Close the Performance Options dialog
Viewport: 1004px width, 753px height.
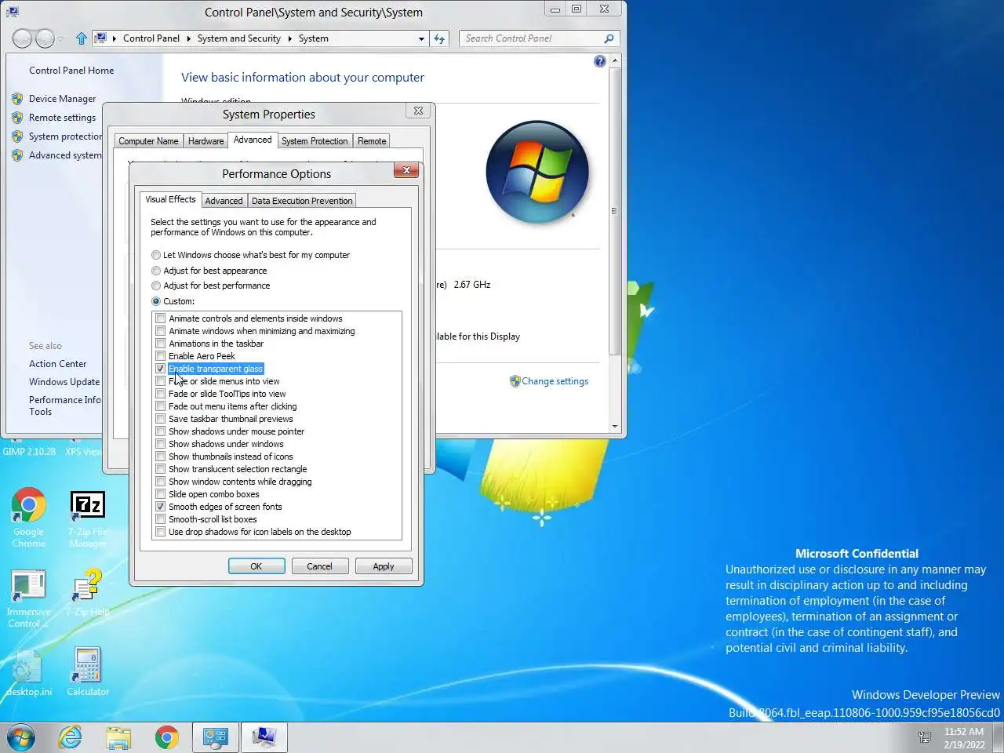coord(406,170)
